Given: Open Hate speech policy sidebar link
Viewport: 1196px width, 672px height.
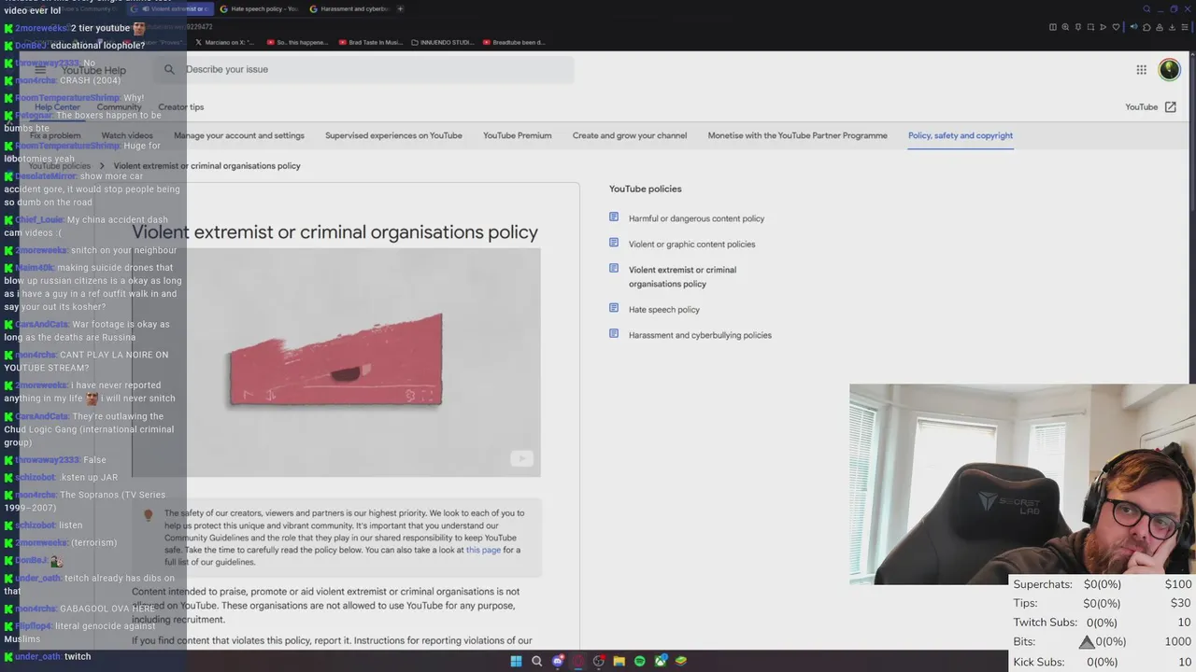Looking at the screenshot, I should (664, 310).
